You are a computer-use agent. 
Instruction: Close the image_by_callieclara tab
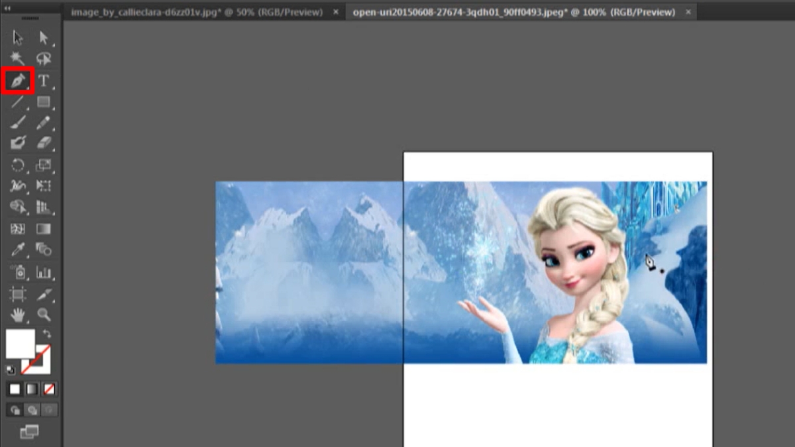click(336, 12)
